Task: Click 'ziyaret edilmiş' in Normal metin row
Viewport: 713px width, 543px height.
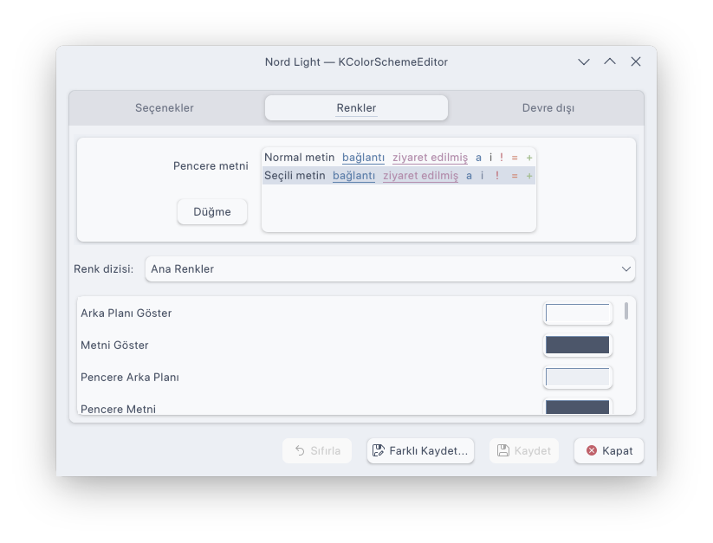Action: coord(431,158)
